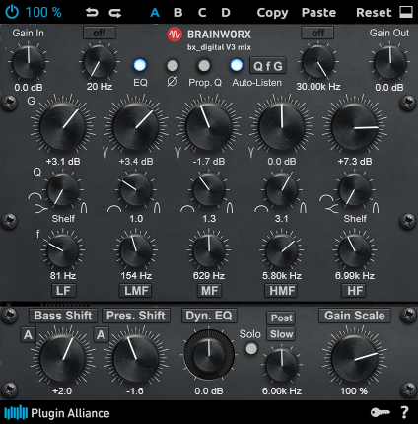The image size is (418, 424).
Task: Click the Pres. Shift button
Action: 136,316
